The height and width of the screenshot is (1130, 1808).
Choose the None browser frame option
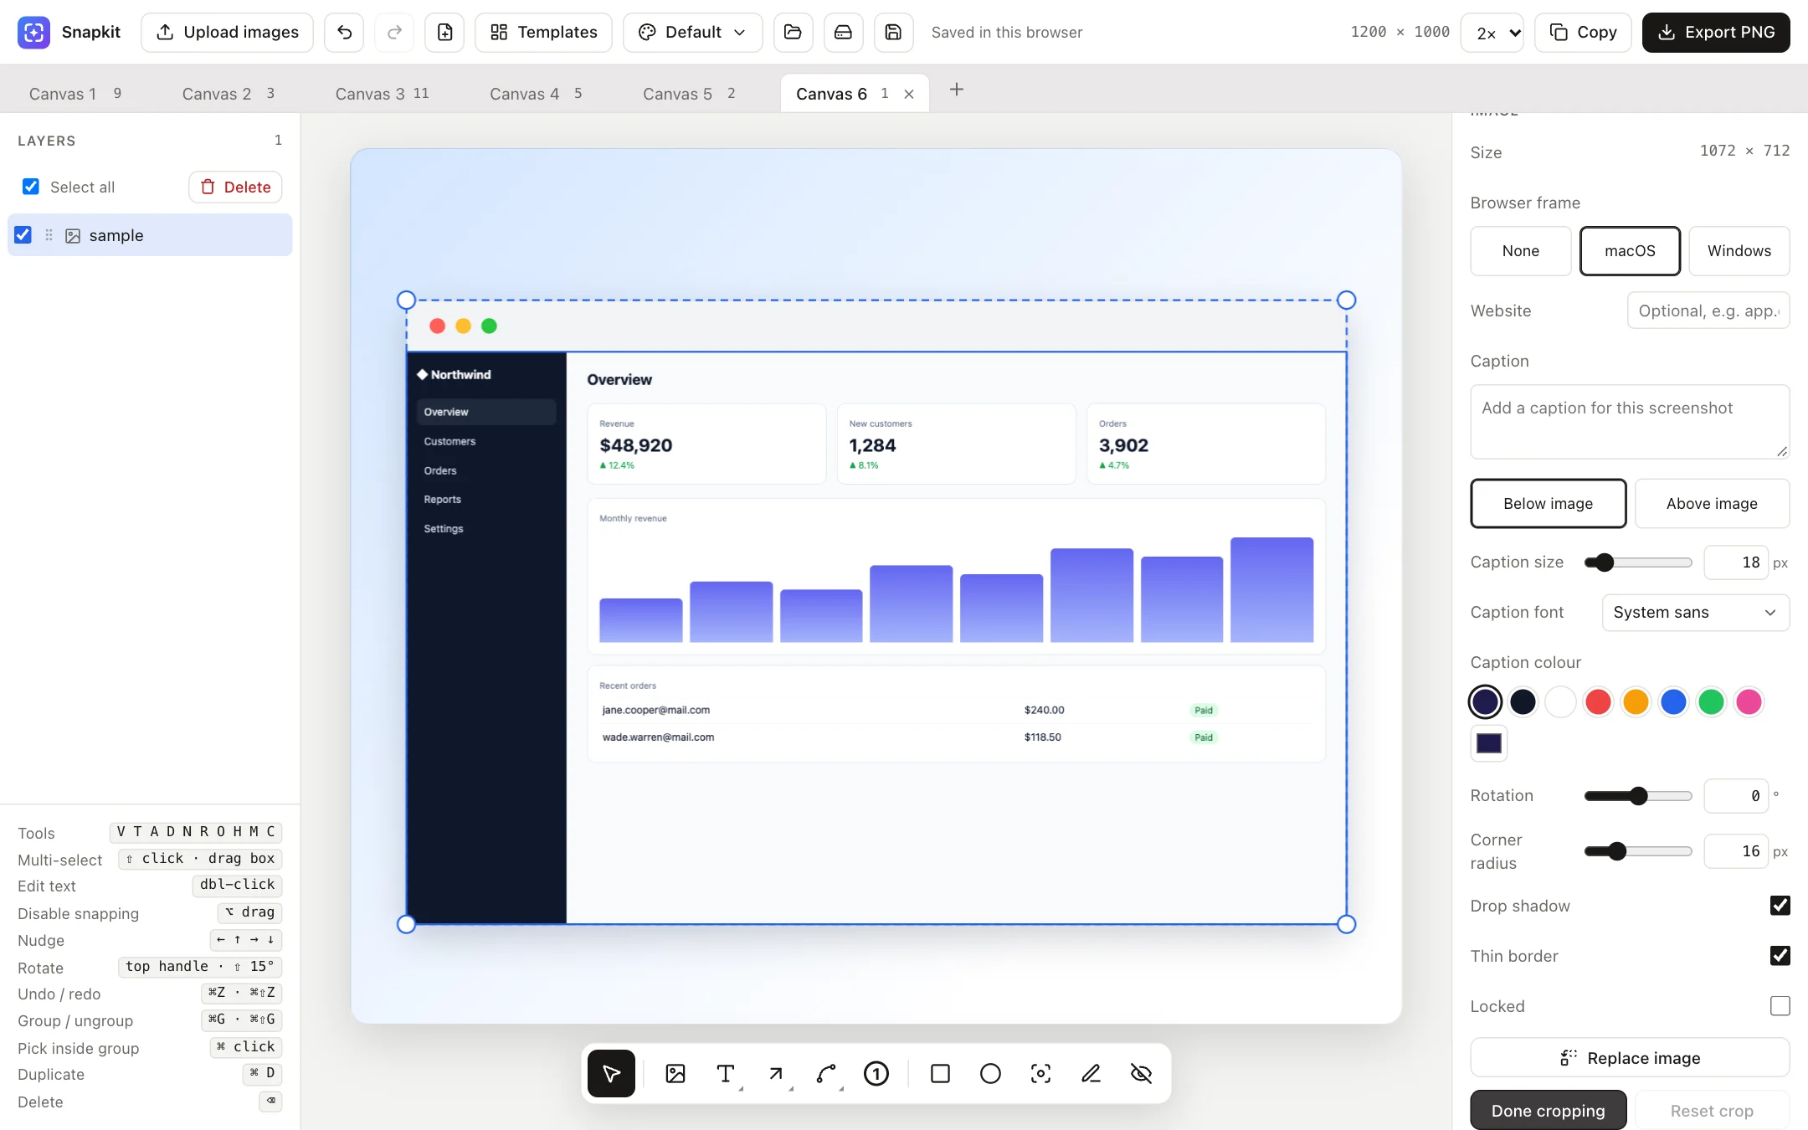pyautogui.click(x=1520, y=251)
